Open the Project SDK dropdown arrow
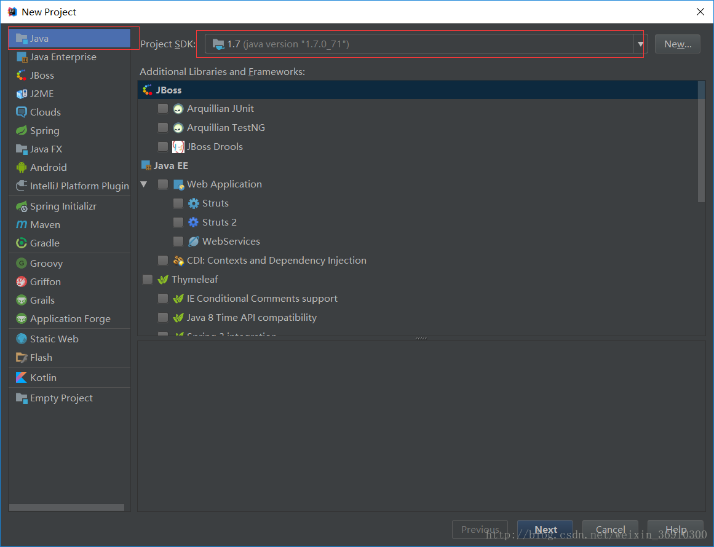 pyautogui.click(x=640, y=44)
